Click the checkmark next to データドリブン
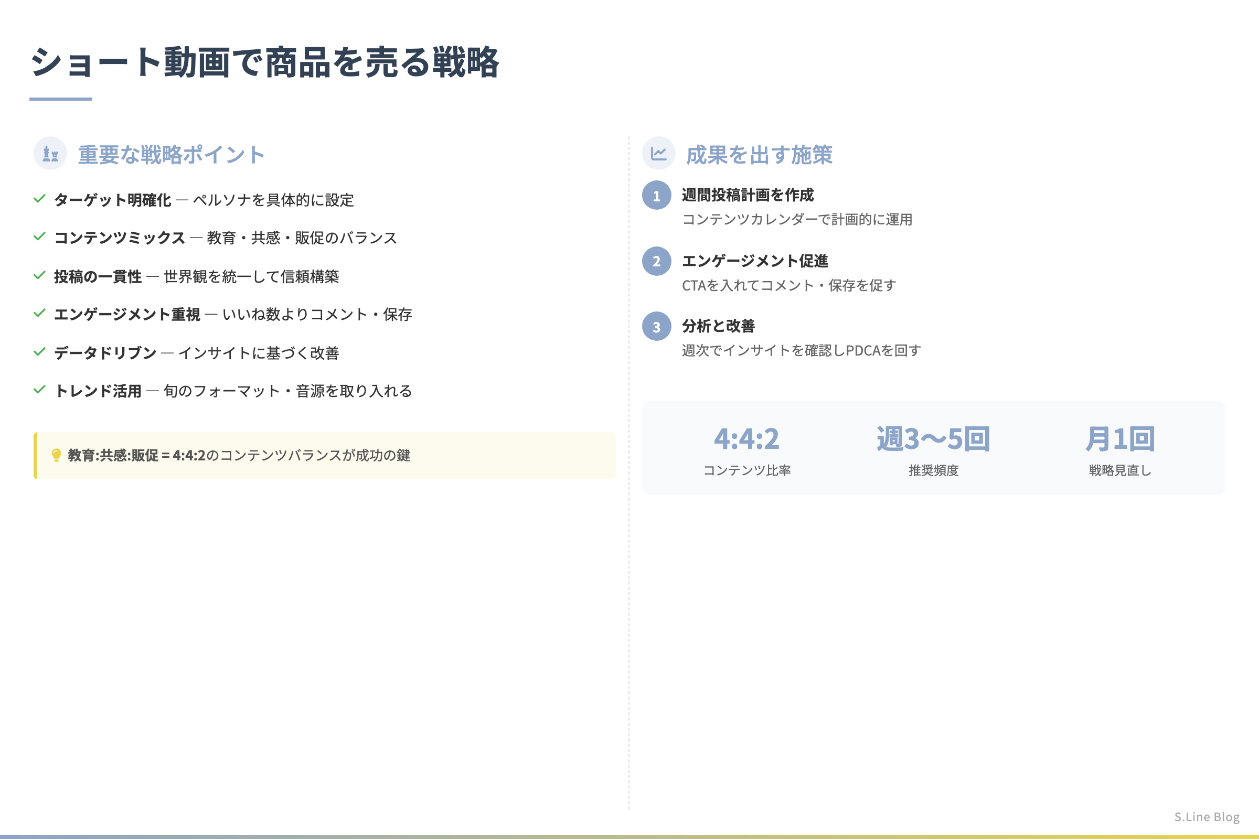 point(40,352)
